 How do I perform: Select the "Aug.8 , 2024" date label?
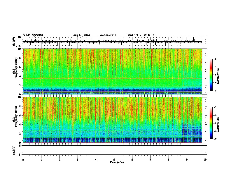pos(81,35)
